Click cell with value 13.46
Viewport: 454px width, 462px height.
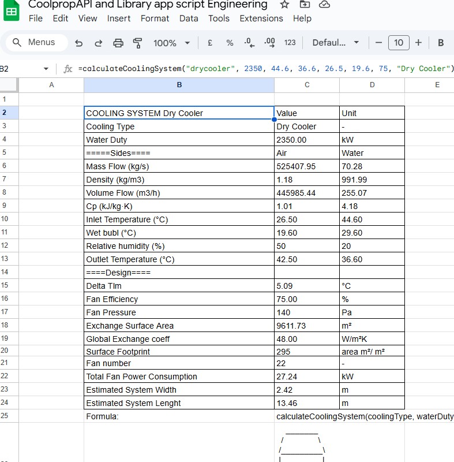tap(307, 403)
